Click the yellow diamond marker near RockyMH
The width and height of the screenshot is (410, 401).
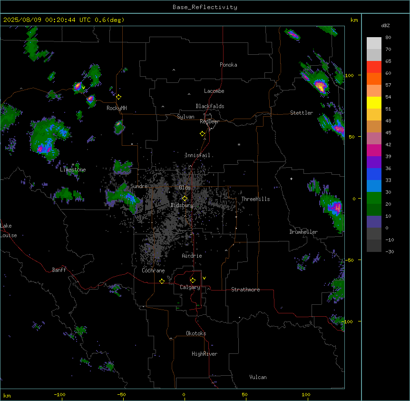tap(119, 97)
